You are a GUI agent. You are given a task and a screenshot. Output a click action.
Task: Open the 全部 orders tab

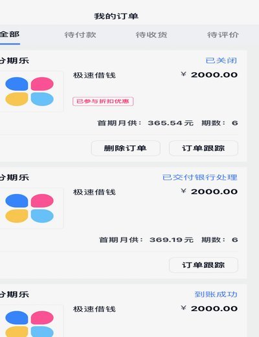pyautogui.click(x=10, y=35)
